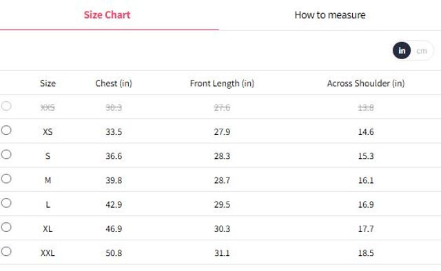Image resolution: width=441 pixels, height=271 pixels.
Task: Click the Size column header
Action: 48,83
